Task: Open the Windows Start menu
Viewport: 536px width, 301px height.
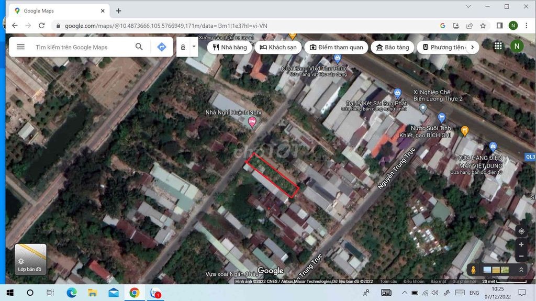Action: tap(10, 293)
